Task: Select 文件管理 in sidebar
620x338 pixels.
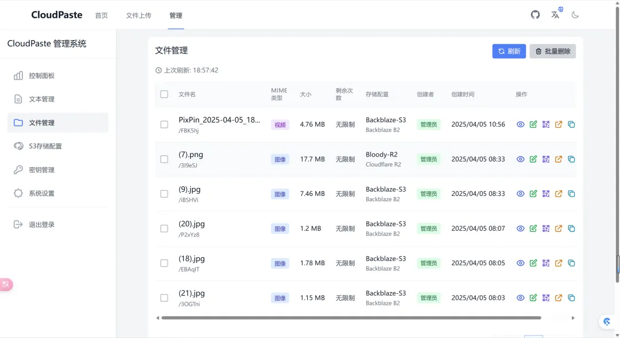Action: 58,123
